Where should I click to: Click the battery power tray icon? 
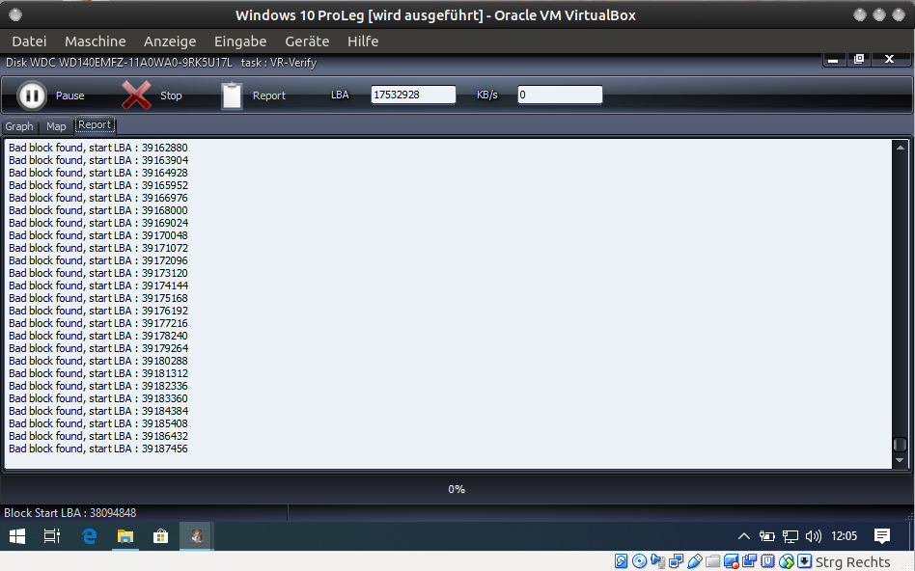pos(766,536)
